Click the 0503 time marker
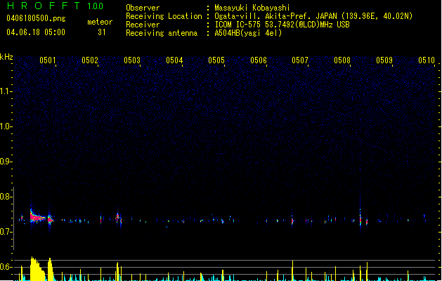 [132, 60]
